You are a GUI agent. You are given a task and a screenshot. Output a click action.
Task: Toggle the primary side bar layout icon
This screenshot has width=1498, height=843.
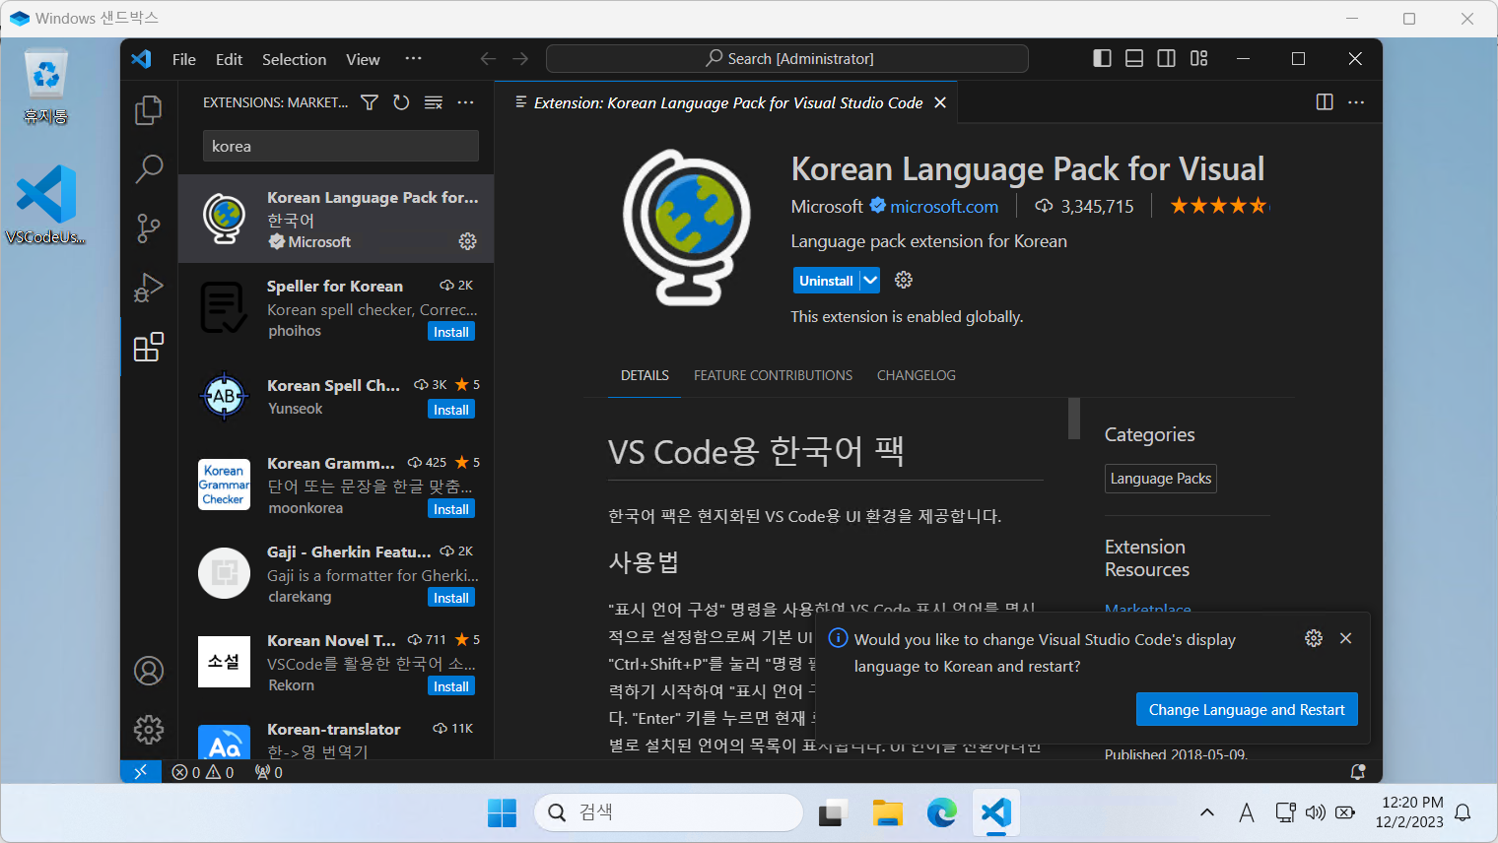click(1103, 58)
